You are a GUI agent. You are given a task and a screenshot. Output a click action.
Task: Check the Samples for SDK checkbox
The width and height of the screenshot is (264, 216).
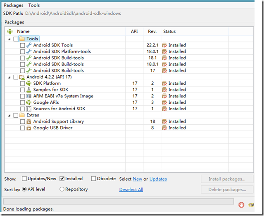coord(22,90)
